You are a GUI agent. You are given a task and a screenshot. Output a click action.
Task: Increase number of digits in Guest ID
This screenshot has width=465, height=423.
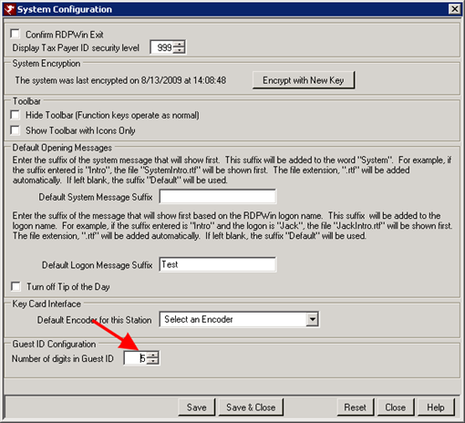point(152,355)
